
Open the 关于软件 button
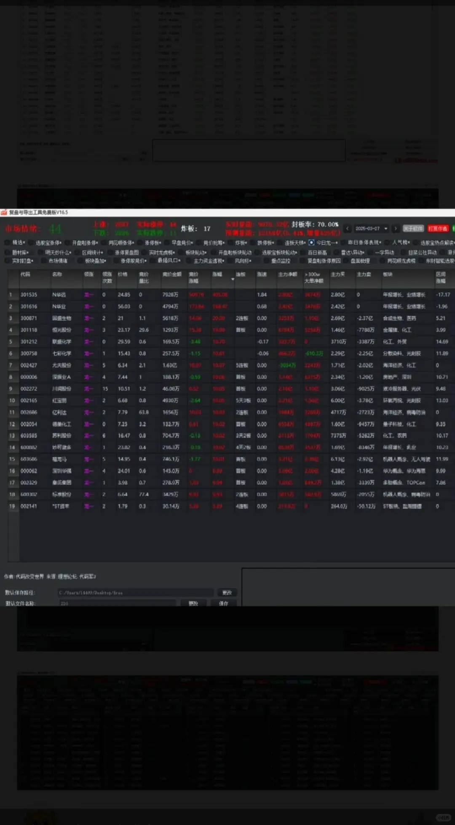[x=413, y=228]
